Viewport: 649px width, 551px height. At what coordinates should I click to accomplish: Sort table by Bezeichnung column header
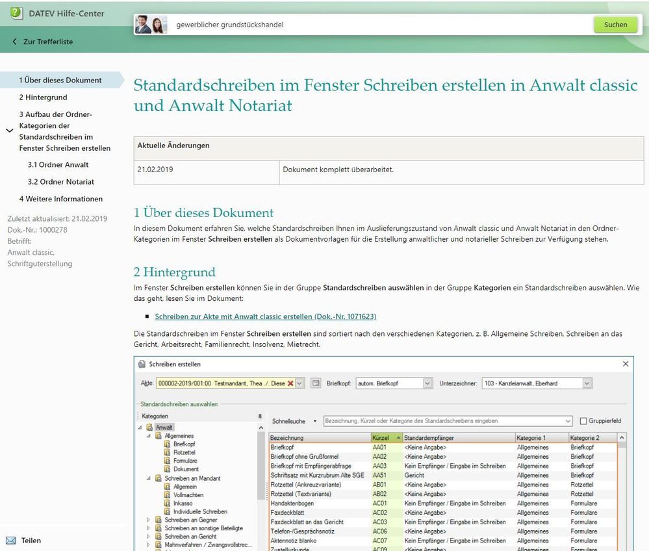click(320, 437)
